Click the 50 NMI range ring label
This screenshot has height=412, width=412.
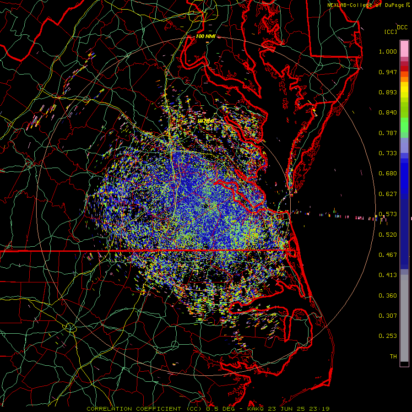[206, 121]
